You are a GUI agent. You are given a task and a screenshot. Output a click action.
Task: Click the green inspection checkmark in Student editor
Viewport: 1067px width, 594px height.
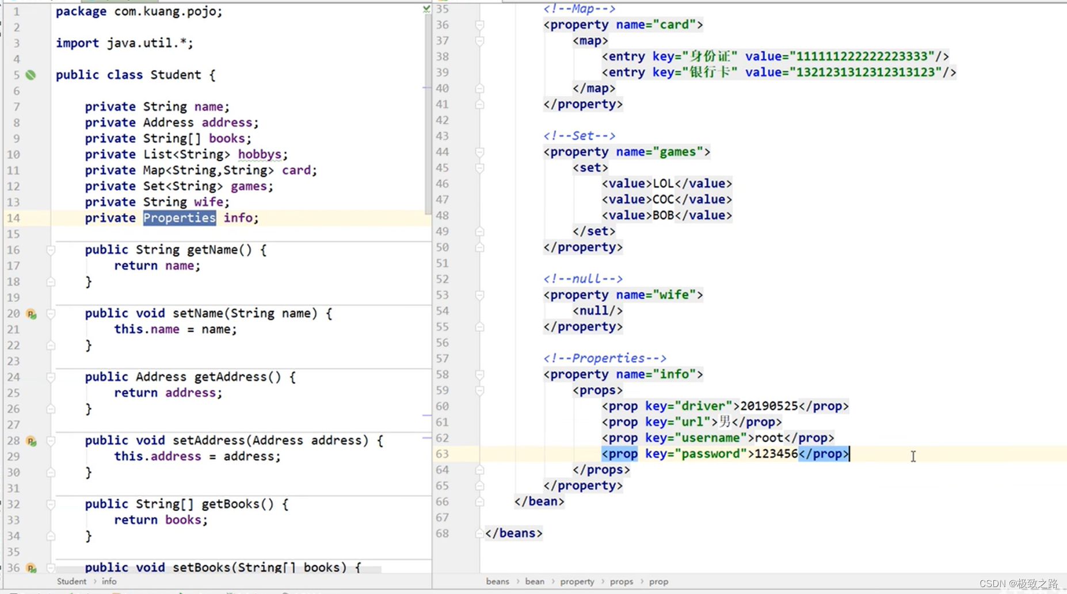426,9
